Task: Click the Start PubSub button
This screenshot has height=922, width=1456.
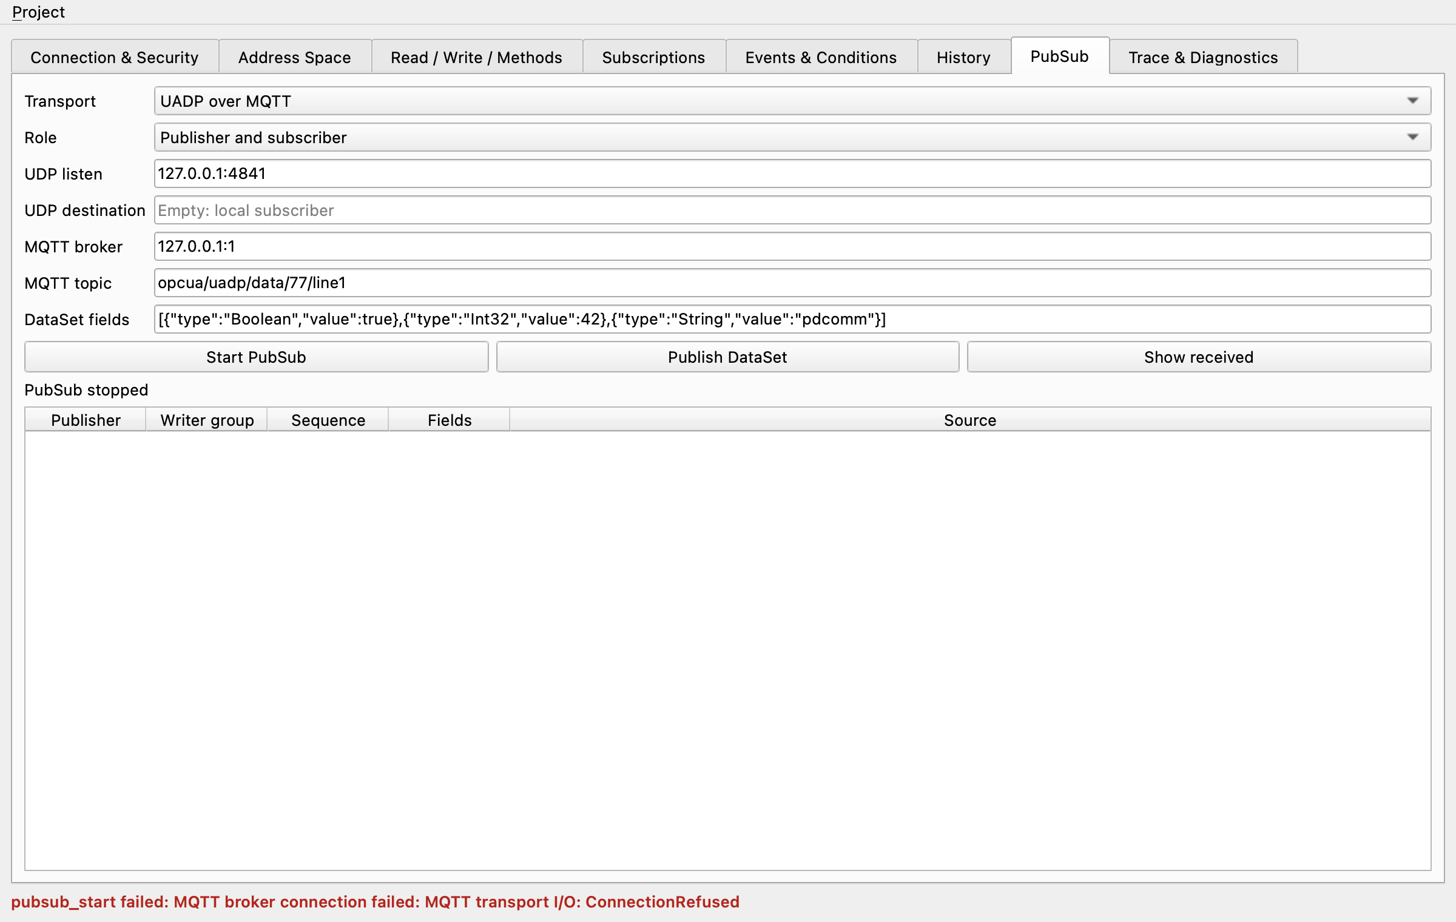Action: coord(256,357)
